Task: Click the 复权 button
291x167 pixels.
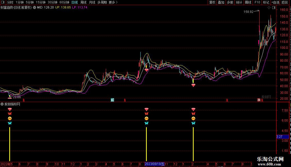Action: click(212, 2)
